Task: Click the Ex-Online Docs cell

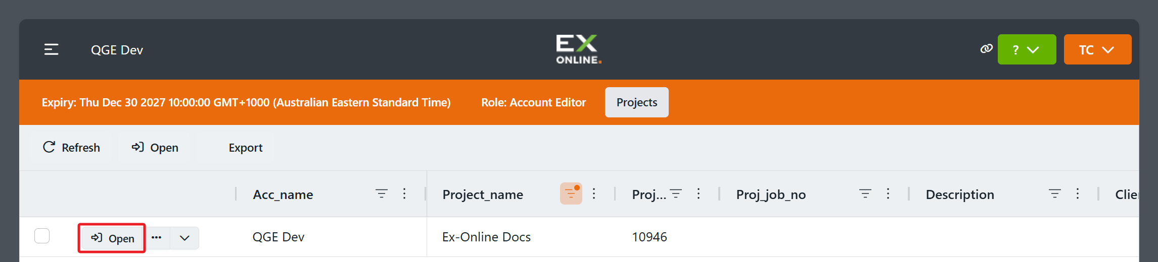Action: point(486,237)
